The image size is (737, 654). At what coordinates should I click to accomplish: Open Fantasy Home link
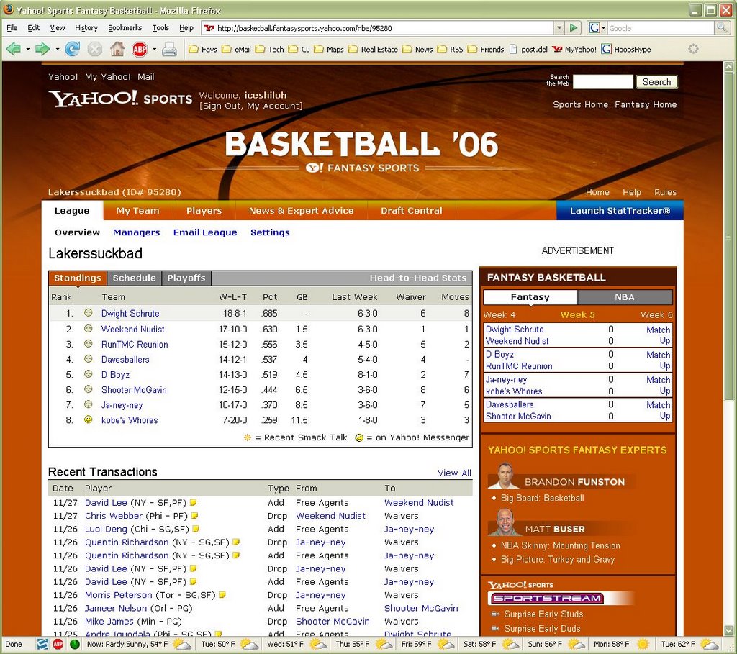click(x=646, y=104)
